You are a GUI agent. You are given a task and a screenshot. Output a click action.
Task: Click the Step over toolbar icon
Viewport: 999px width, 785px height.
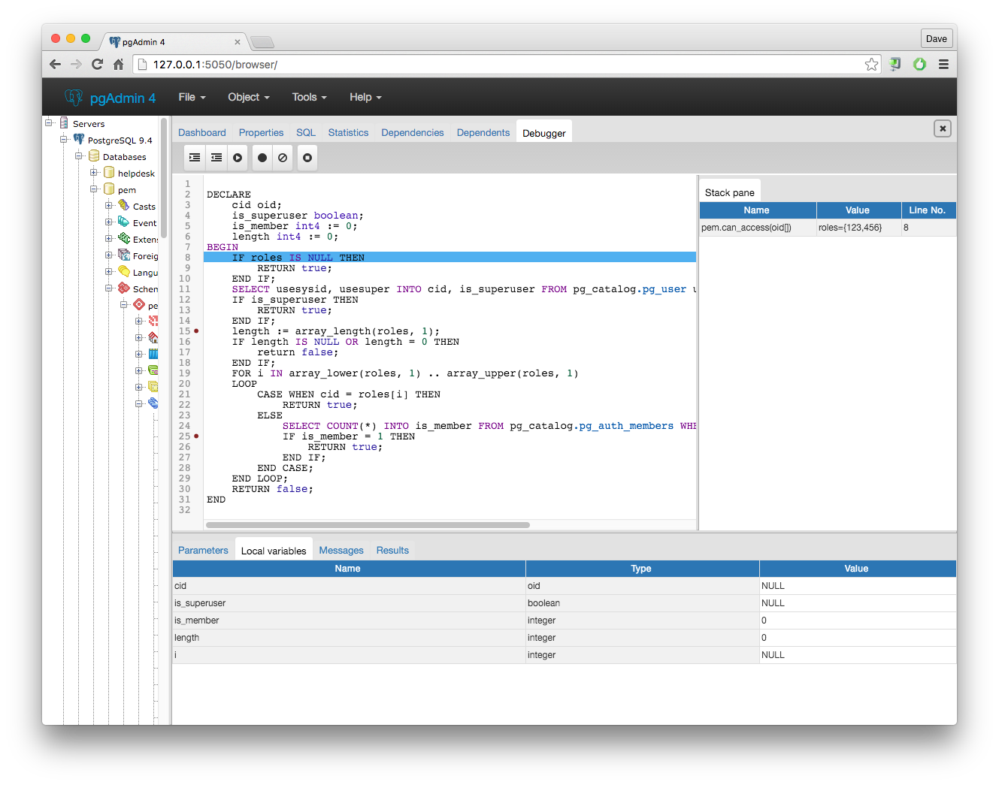[x=216, y=157]
